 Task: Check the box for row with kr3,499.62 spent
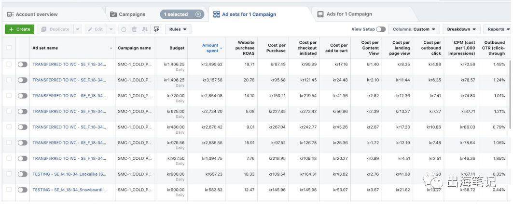click(9, 64)
